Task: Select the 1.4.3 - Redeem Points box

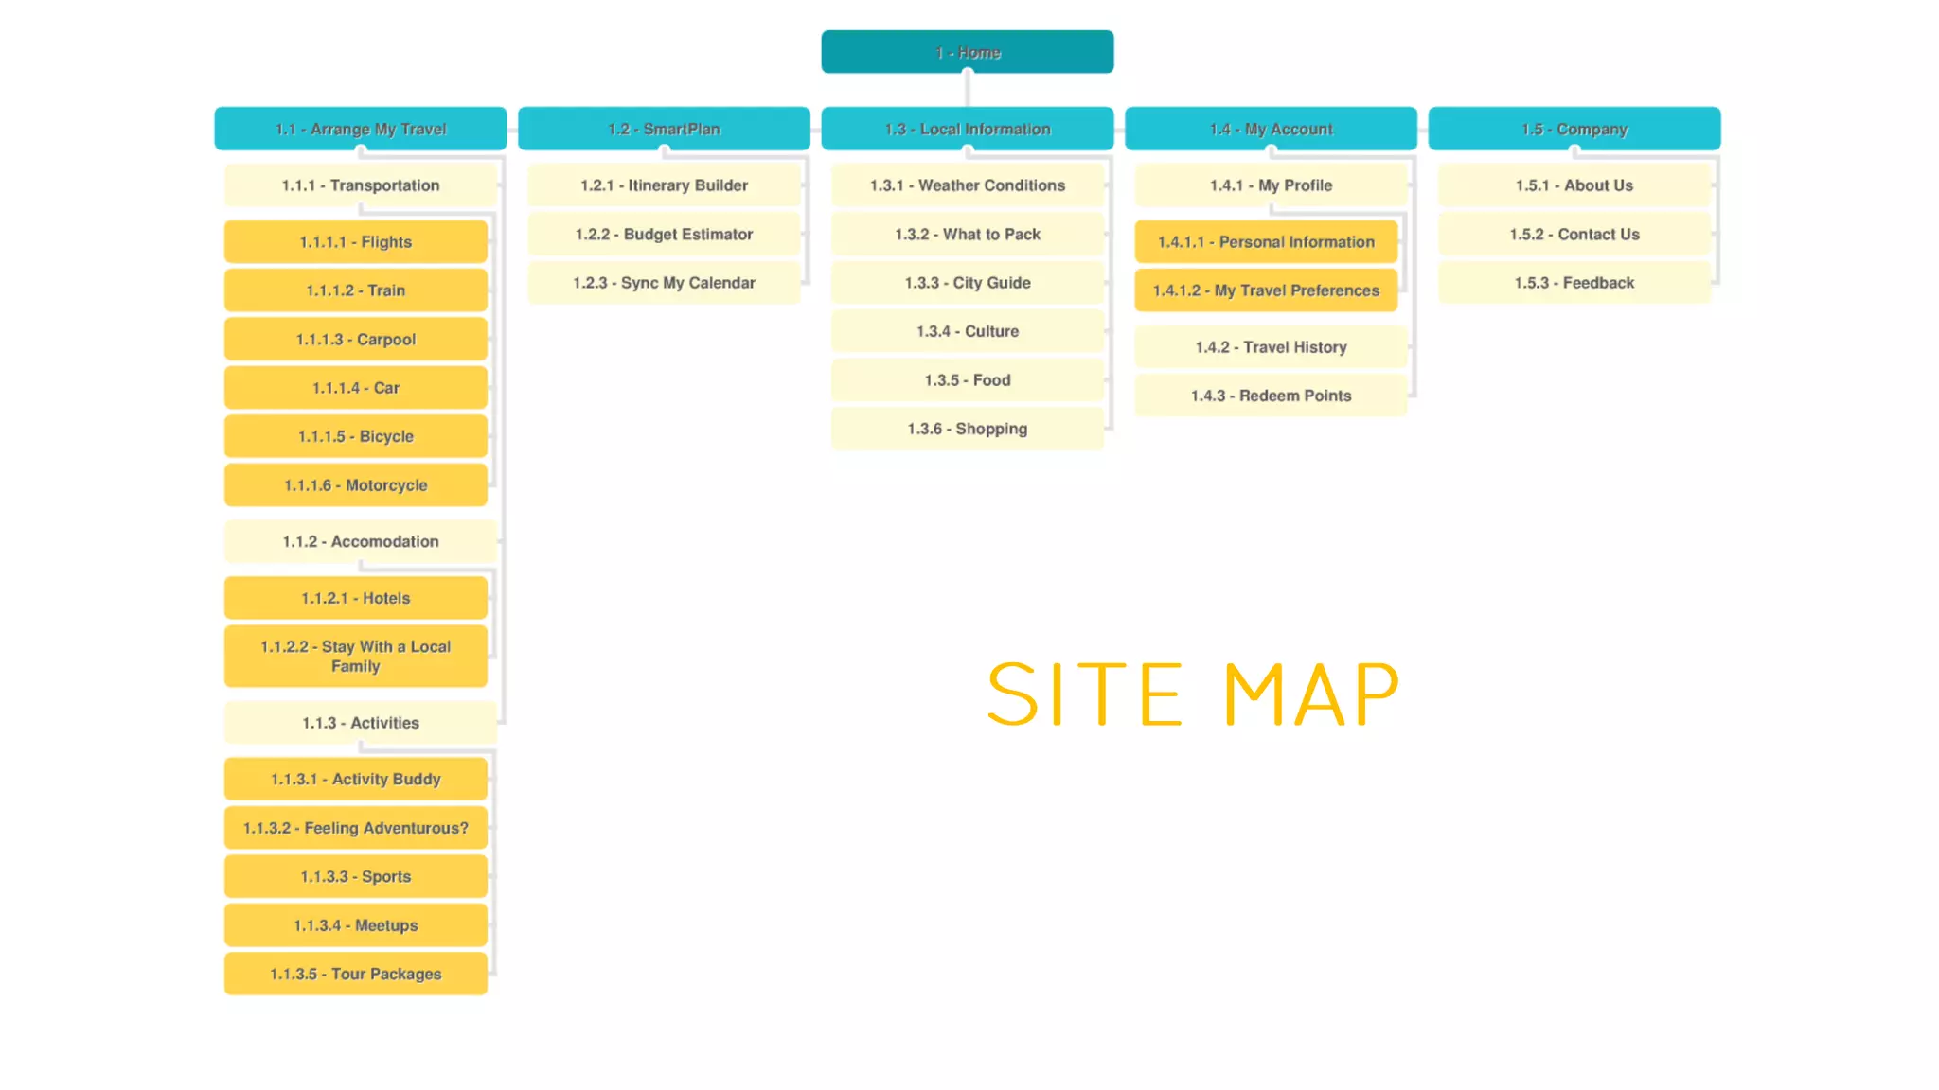Action: tap(1271, 396)
